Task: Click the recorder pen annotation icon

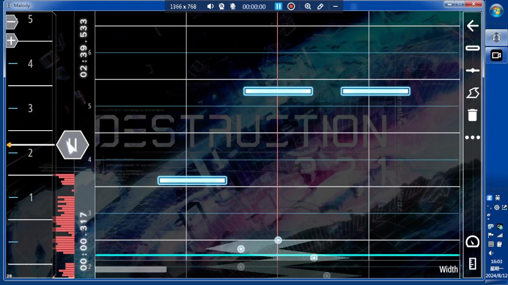Action: (x=320, y=6)
